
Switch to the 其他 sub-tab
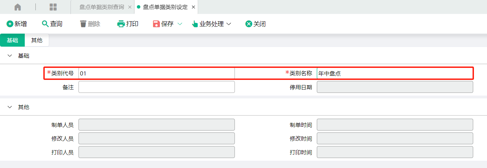(x=37, y=40)
